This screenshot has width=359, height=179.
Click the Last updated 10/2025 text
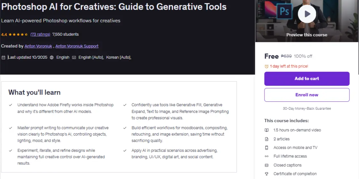(x=27, y=57)
